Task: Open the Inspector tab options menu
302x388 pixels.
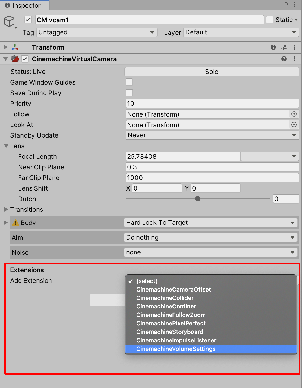Action: tap(295, 5)
